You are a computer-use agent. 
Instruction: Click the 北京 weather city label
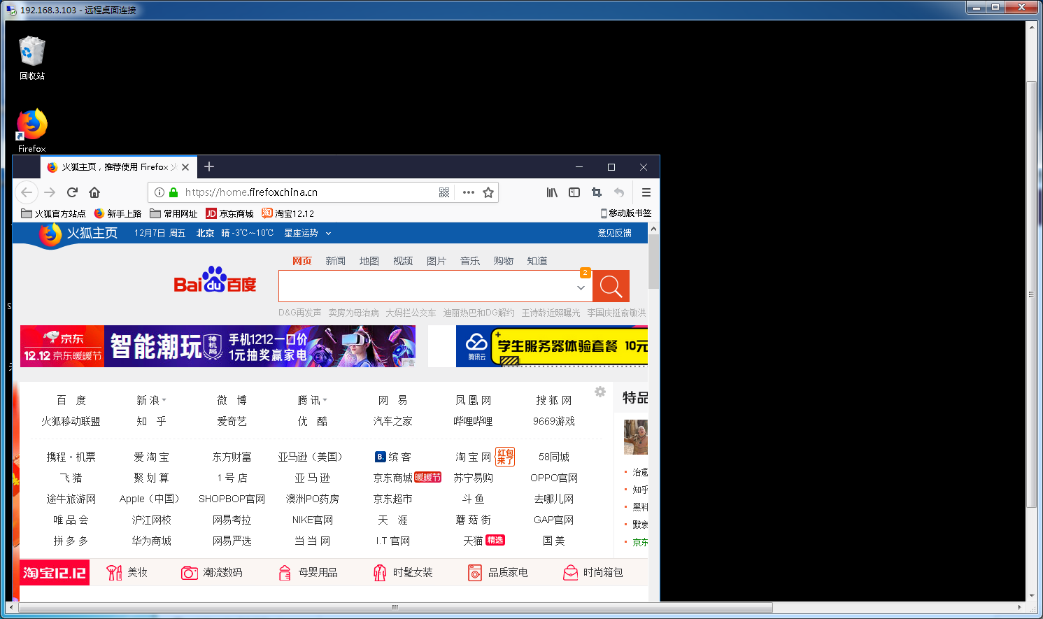click(205, 233)
